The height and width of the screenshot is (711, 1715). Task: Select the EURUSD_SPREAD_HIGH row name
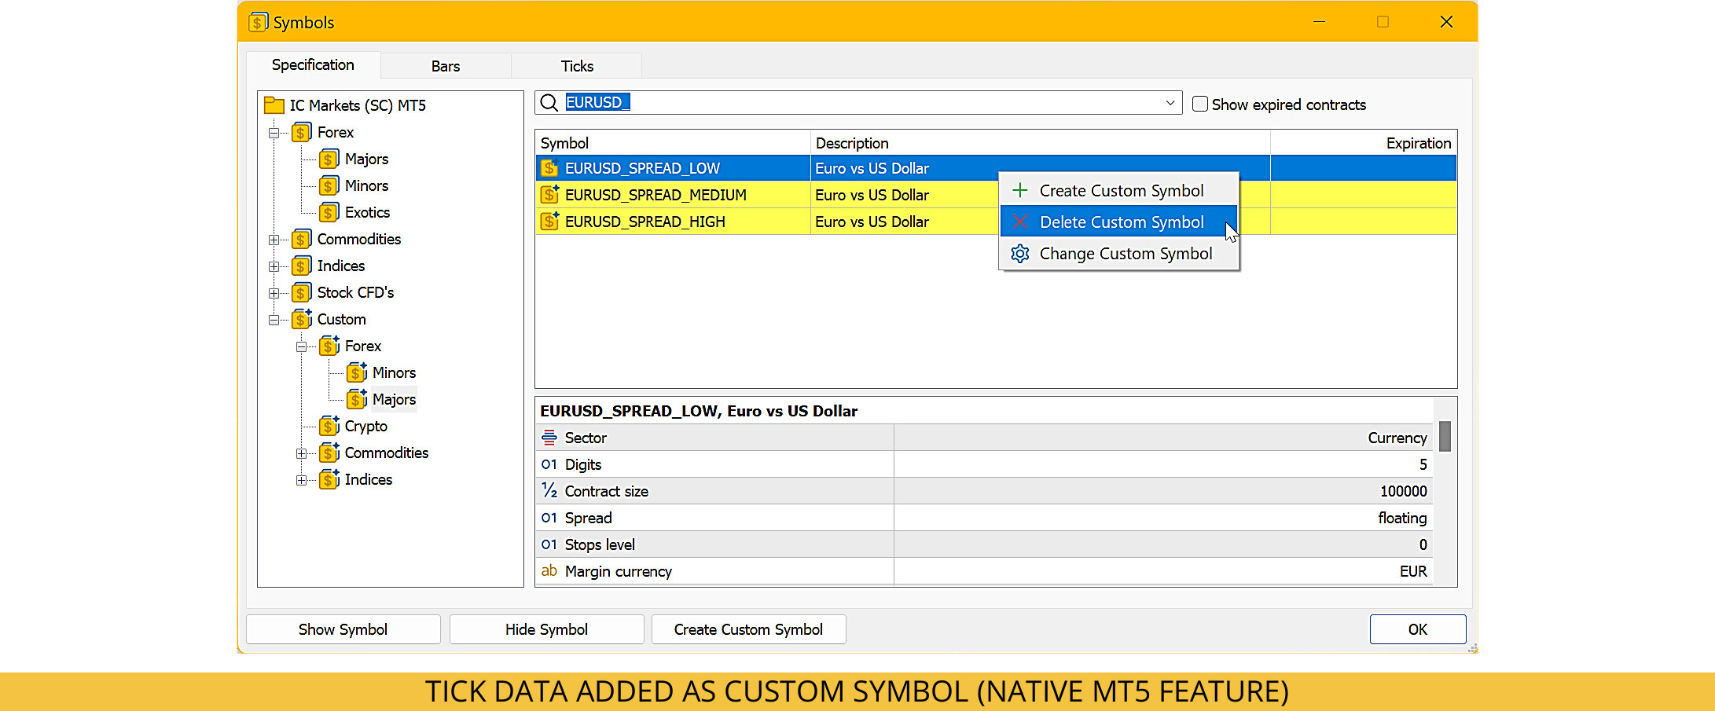(645, 222)
